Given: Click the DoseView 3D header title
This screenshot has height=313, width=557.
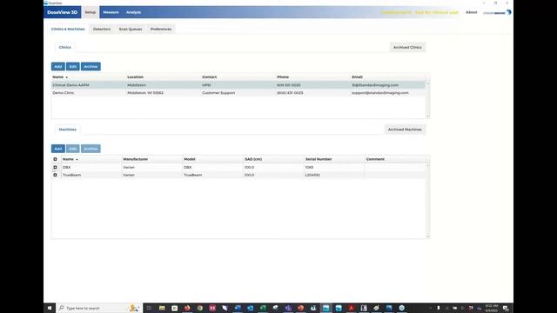Looking at the screenshot, I should click(x=62, y=12).
